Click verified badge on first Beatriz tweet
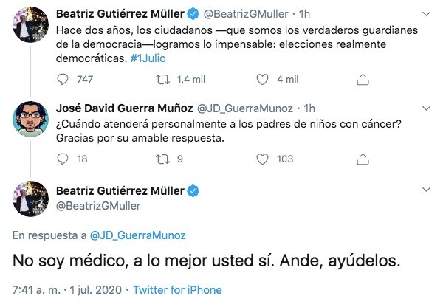This screenshot has height=307, width=443. tap(193, 14)
